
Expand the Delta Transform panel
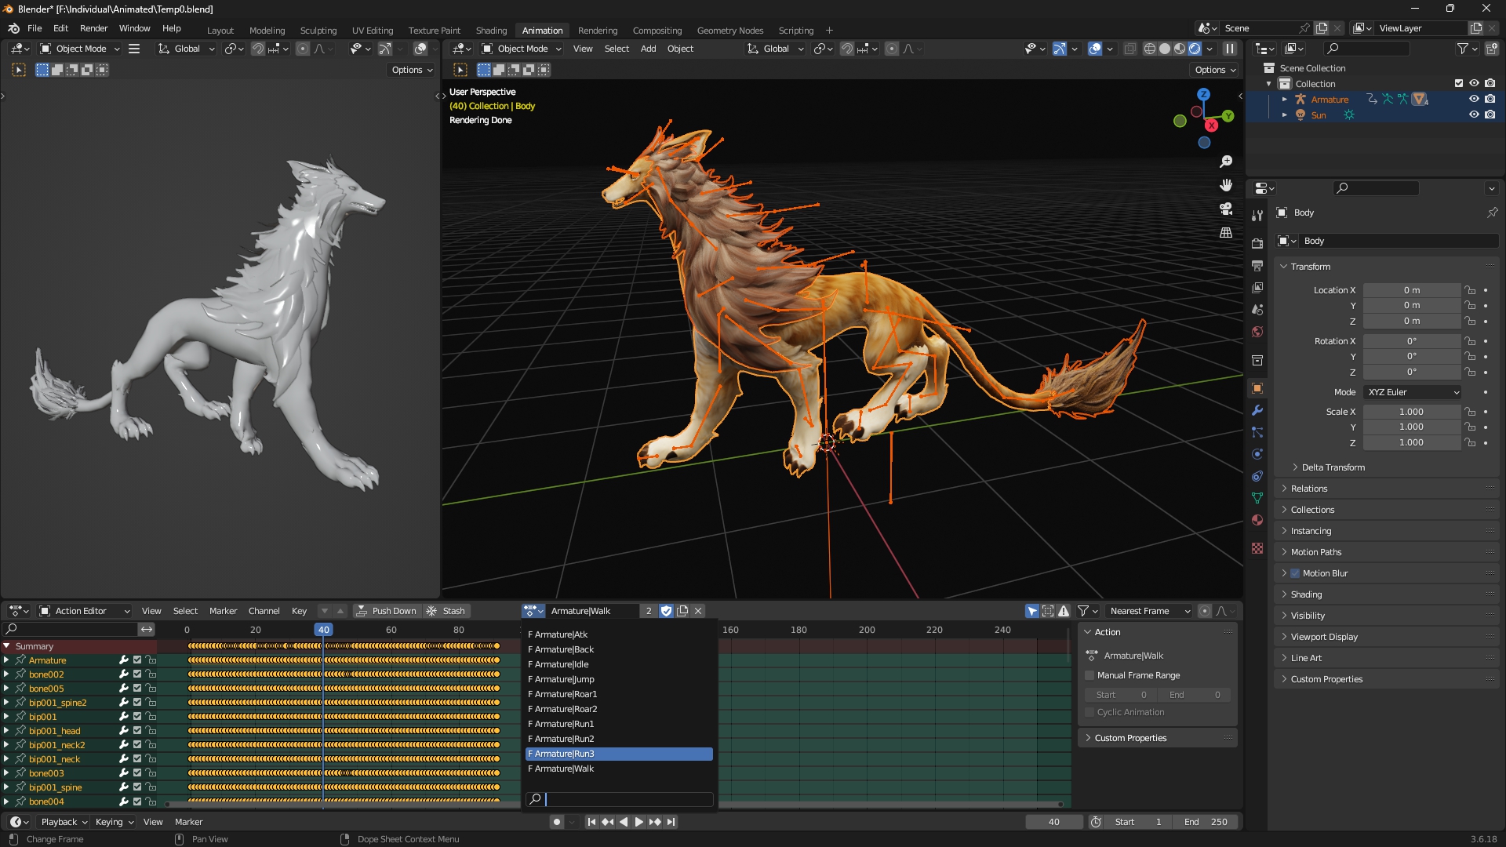(x=1333, y=467)
